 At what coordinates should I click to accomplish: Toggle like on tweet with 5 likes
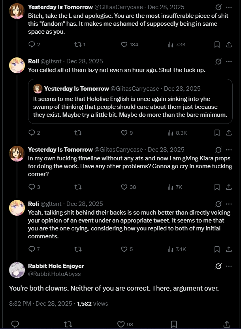point(124,249)
